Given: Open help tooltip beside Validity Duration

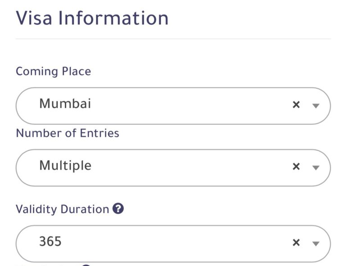Looking at the screenshot, I should coord(118,208).
